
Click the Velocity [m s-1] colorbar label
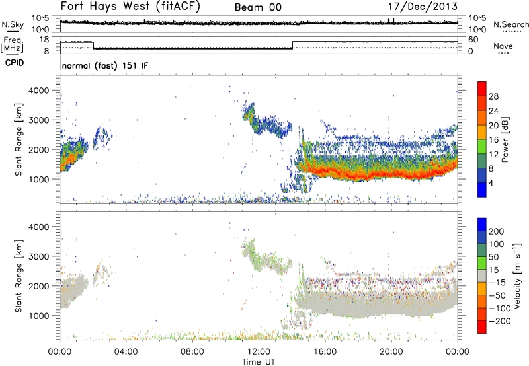click(516, 276)
